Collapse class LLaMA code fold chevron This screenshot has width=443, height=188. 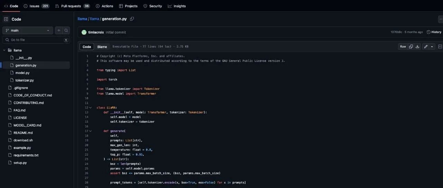point(90,107)
